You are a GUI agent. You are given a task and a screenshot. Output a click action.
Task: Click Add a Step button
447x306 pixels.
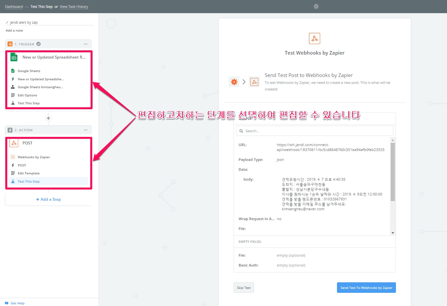pos(48,199)
